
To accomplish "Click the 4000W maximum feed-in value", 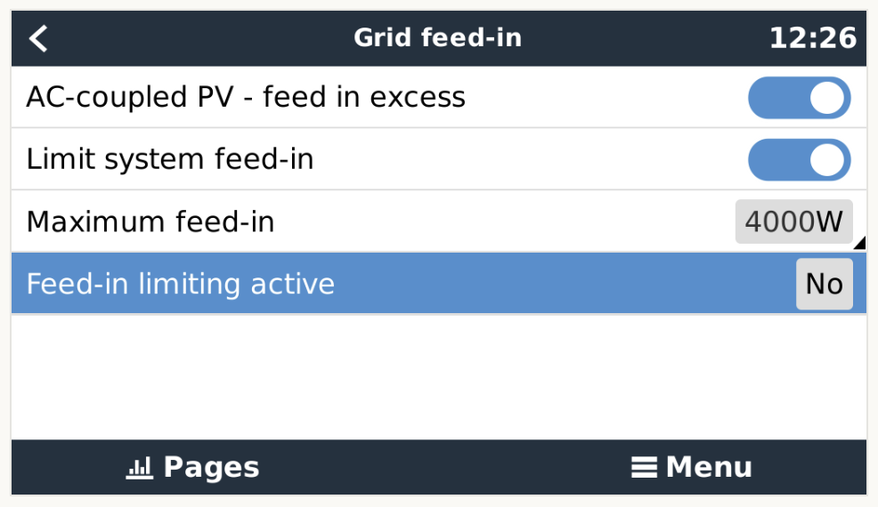I will pyautogui.click(x=793, y=221).
